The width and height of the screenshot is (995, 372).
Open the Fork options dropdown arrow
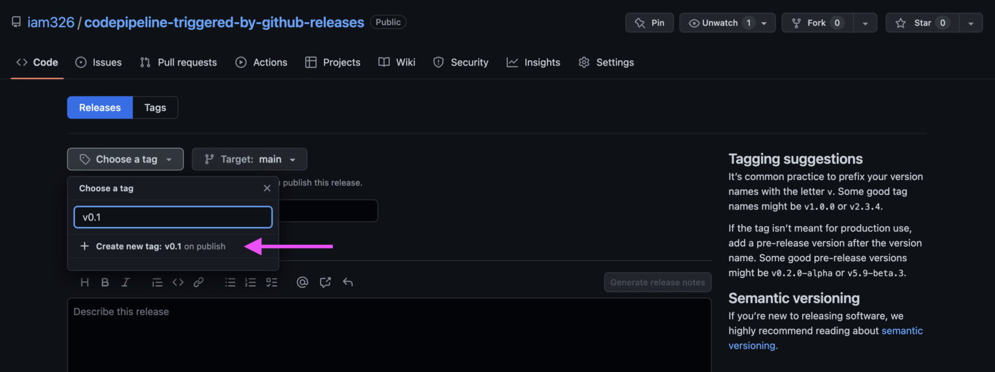coord(865,23)
